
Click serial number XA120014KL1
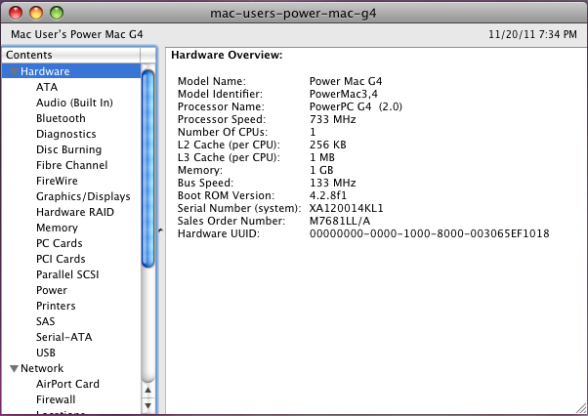tap(346, 208)
